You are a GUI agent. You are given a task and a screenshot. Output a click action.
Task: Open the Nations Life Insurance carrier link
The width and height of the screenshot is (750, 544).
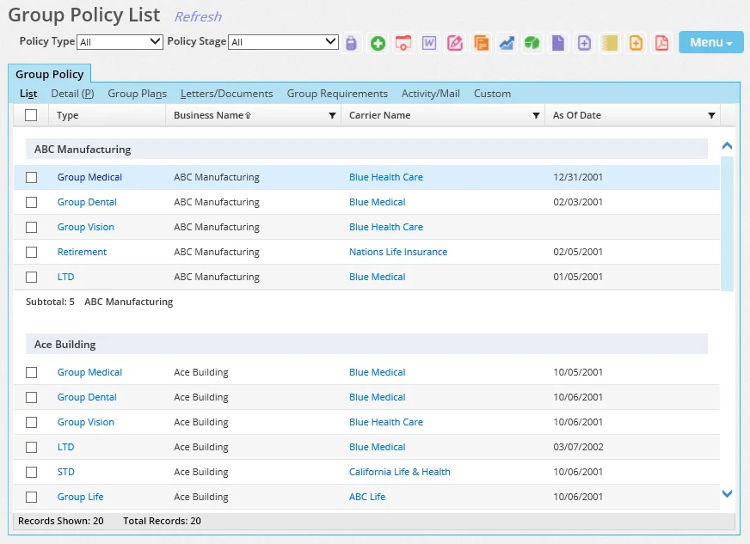(x=397, y=252)
